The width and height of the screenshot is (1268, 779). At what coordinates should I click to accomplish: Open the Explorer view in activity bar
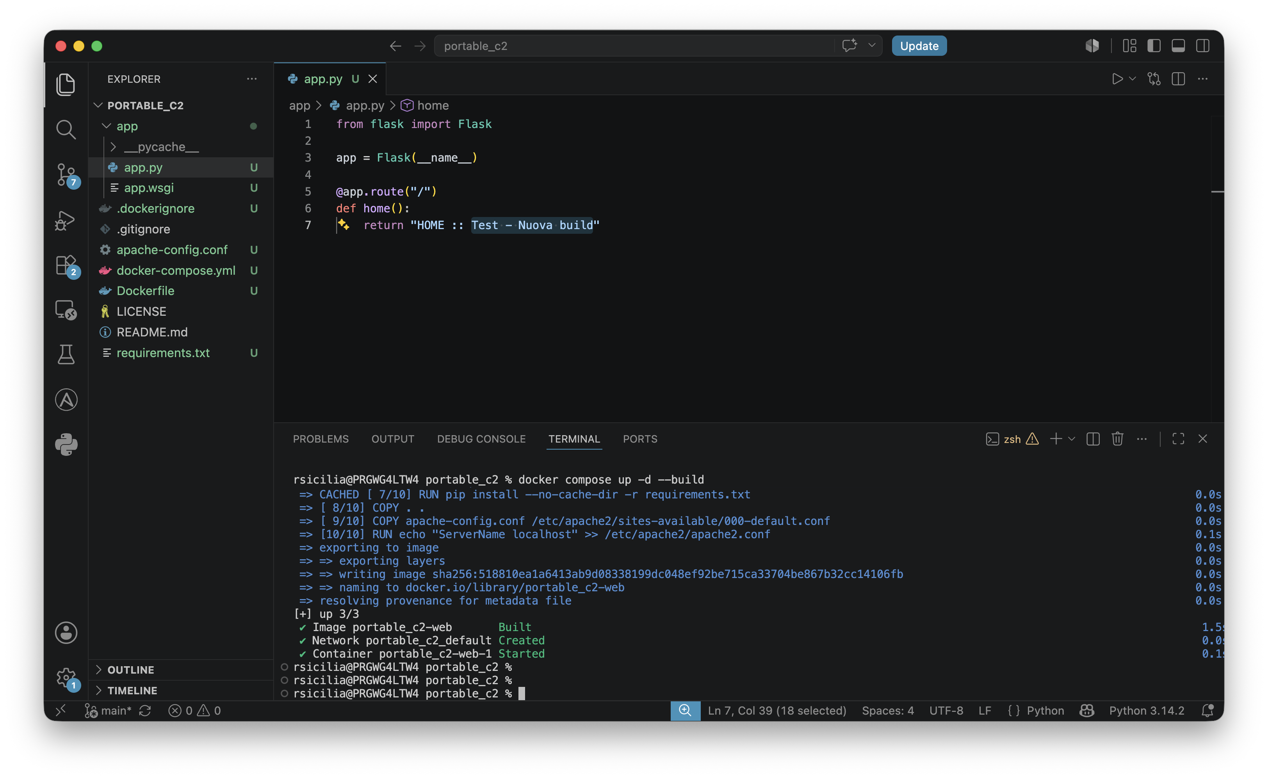pos(66,84)
